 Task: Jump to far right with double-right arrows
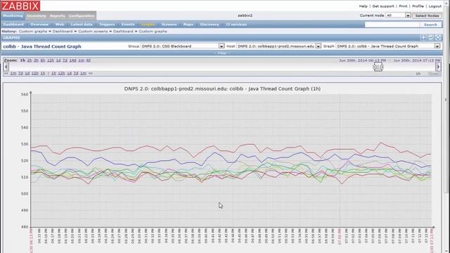[91, 73]
